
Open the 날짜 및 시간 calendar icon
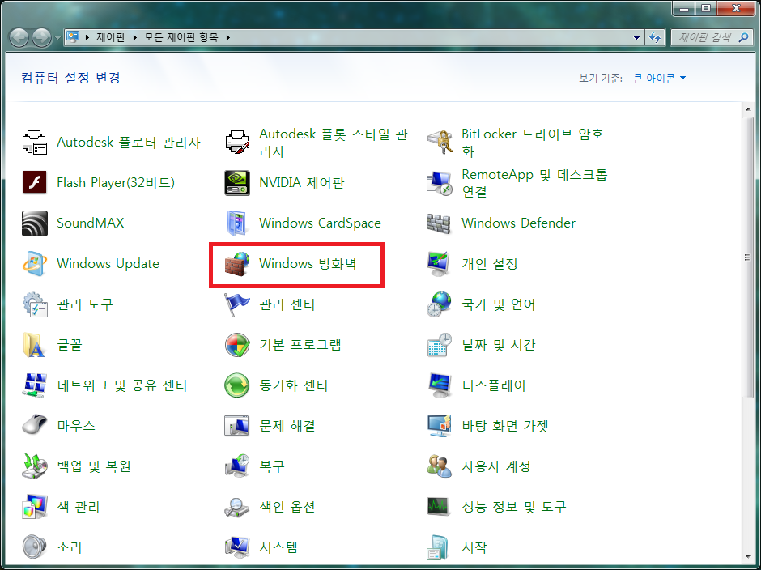click(x=440, y=345)
